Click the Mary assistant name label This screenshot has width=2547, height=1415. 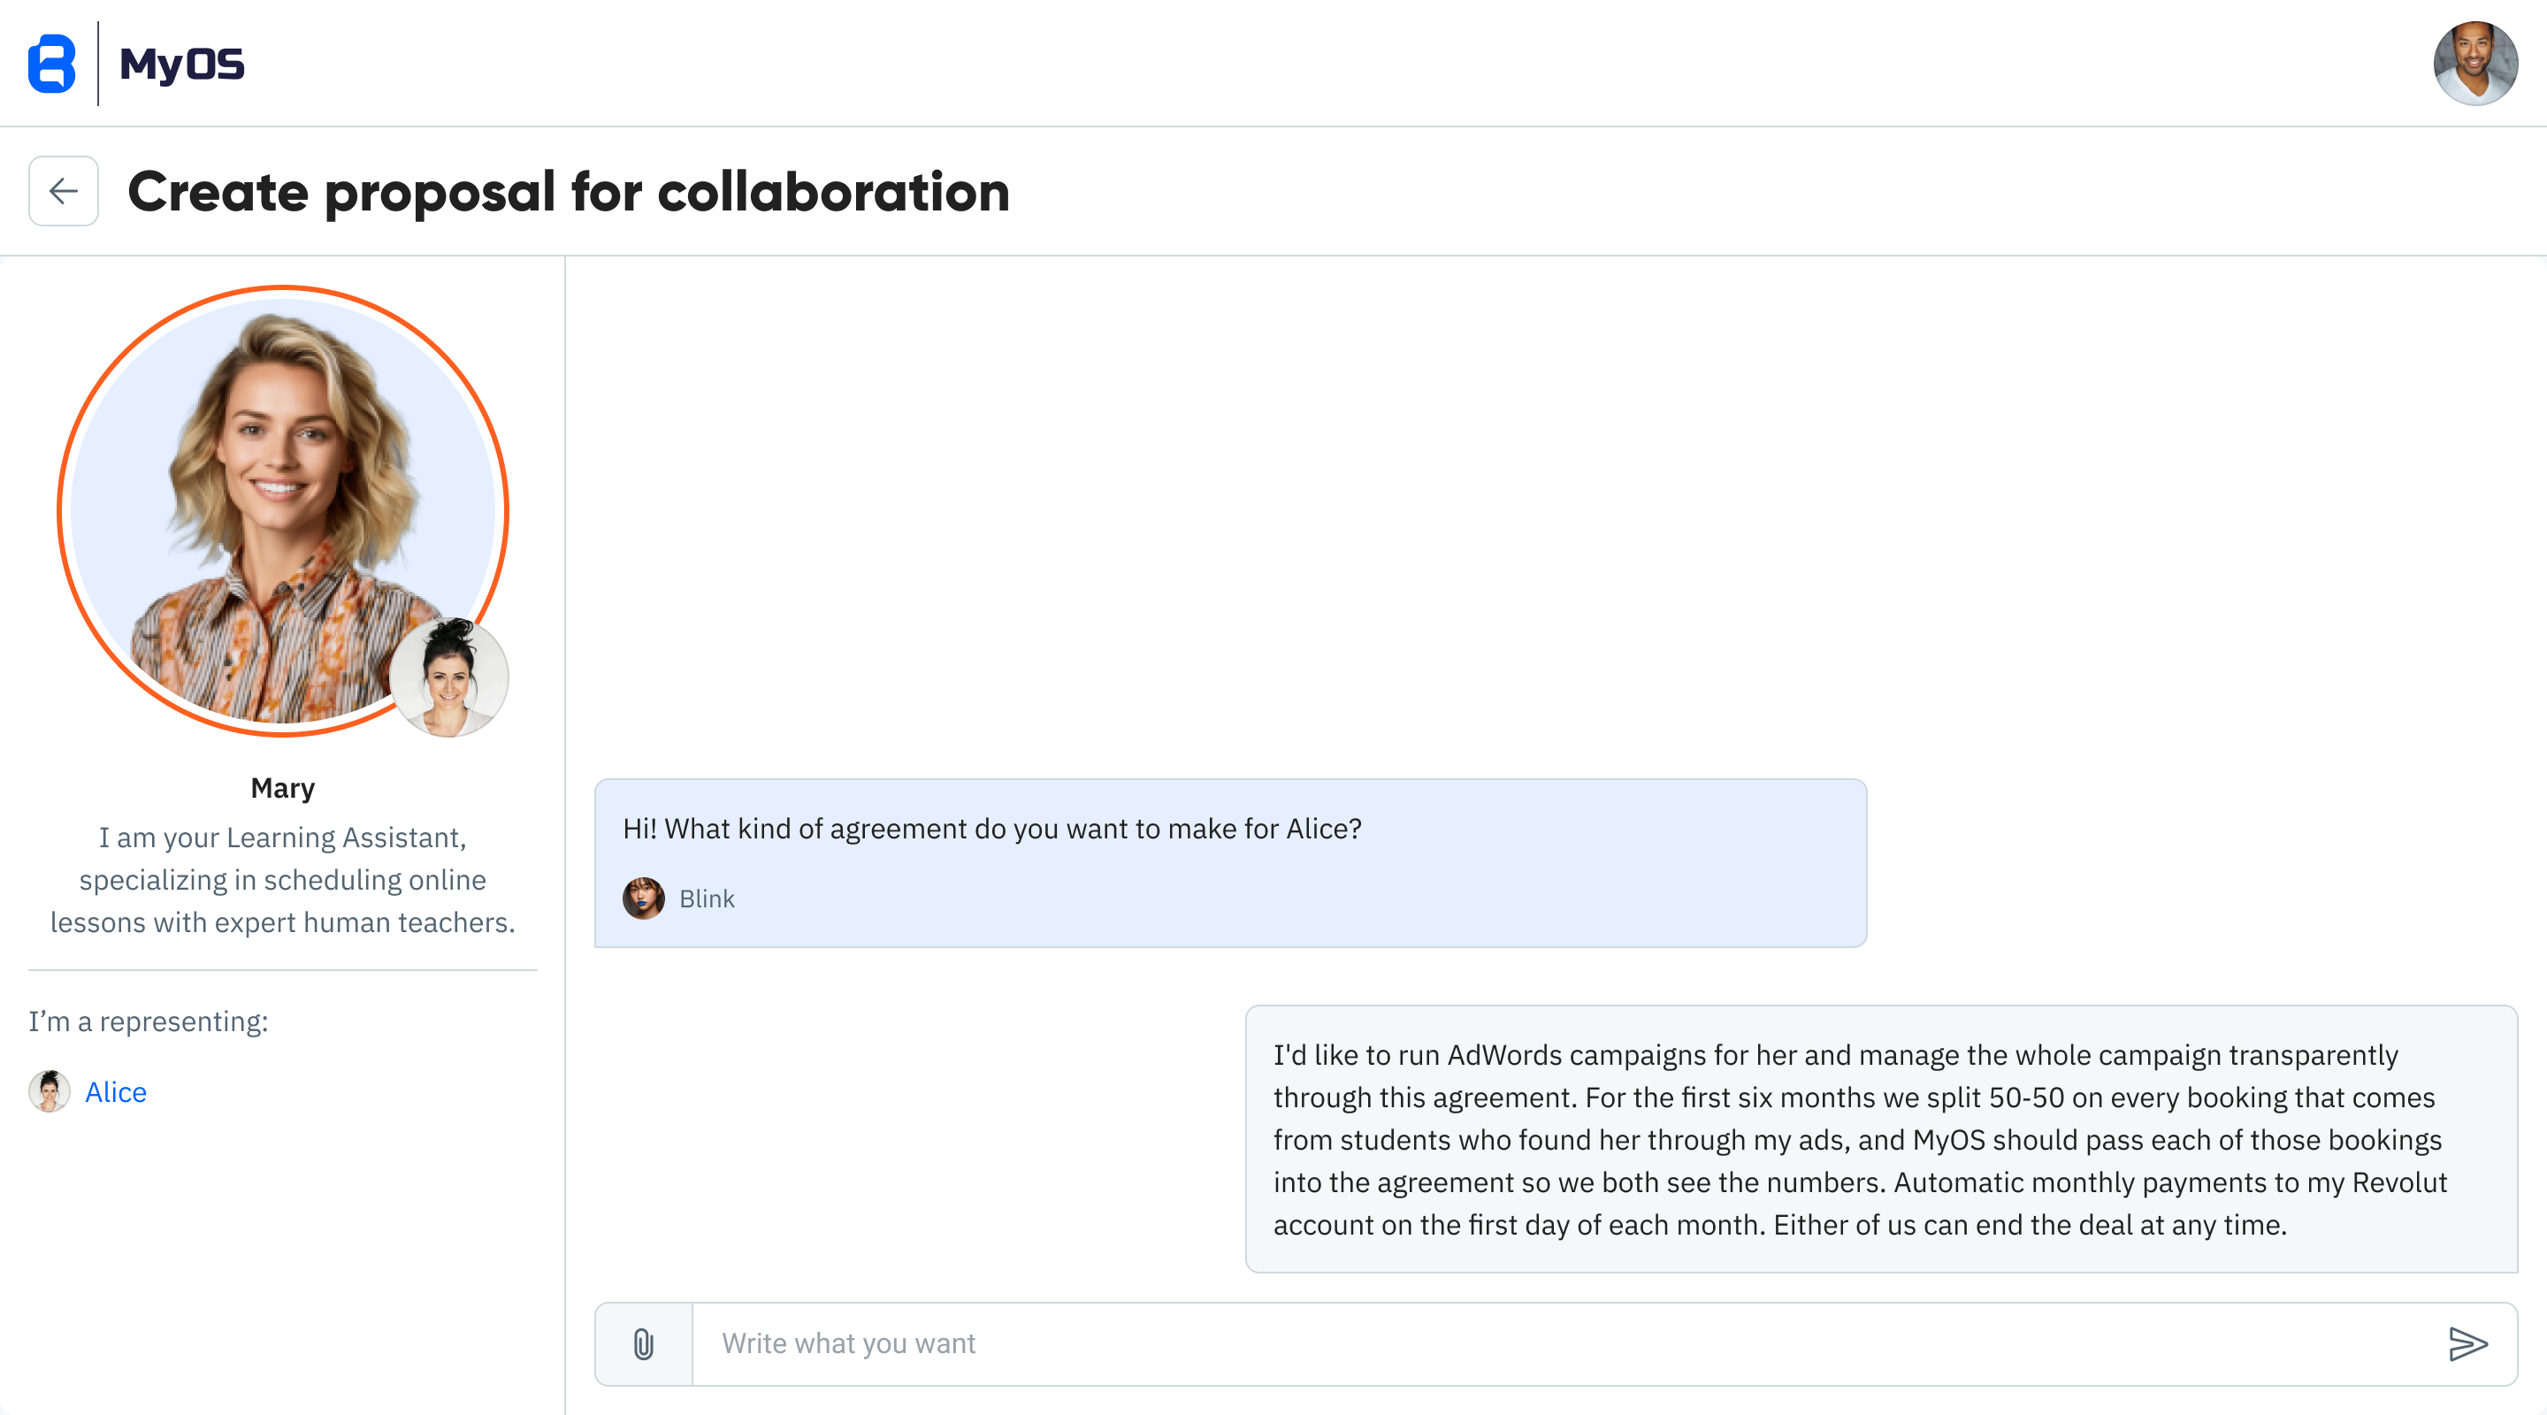[283, 788]
